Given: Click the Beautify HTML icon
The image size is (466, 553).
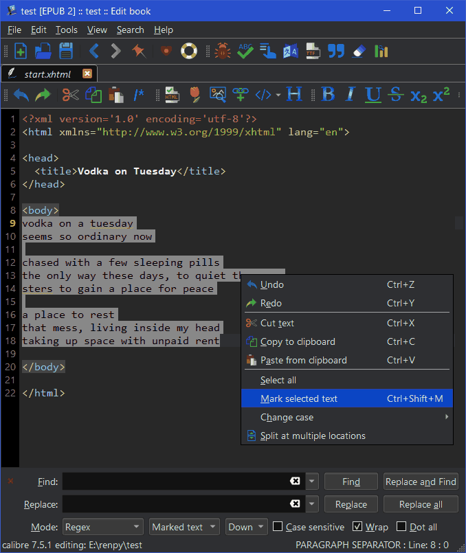Looking at the screenshot, I should click(x=172, y=95).
